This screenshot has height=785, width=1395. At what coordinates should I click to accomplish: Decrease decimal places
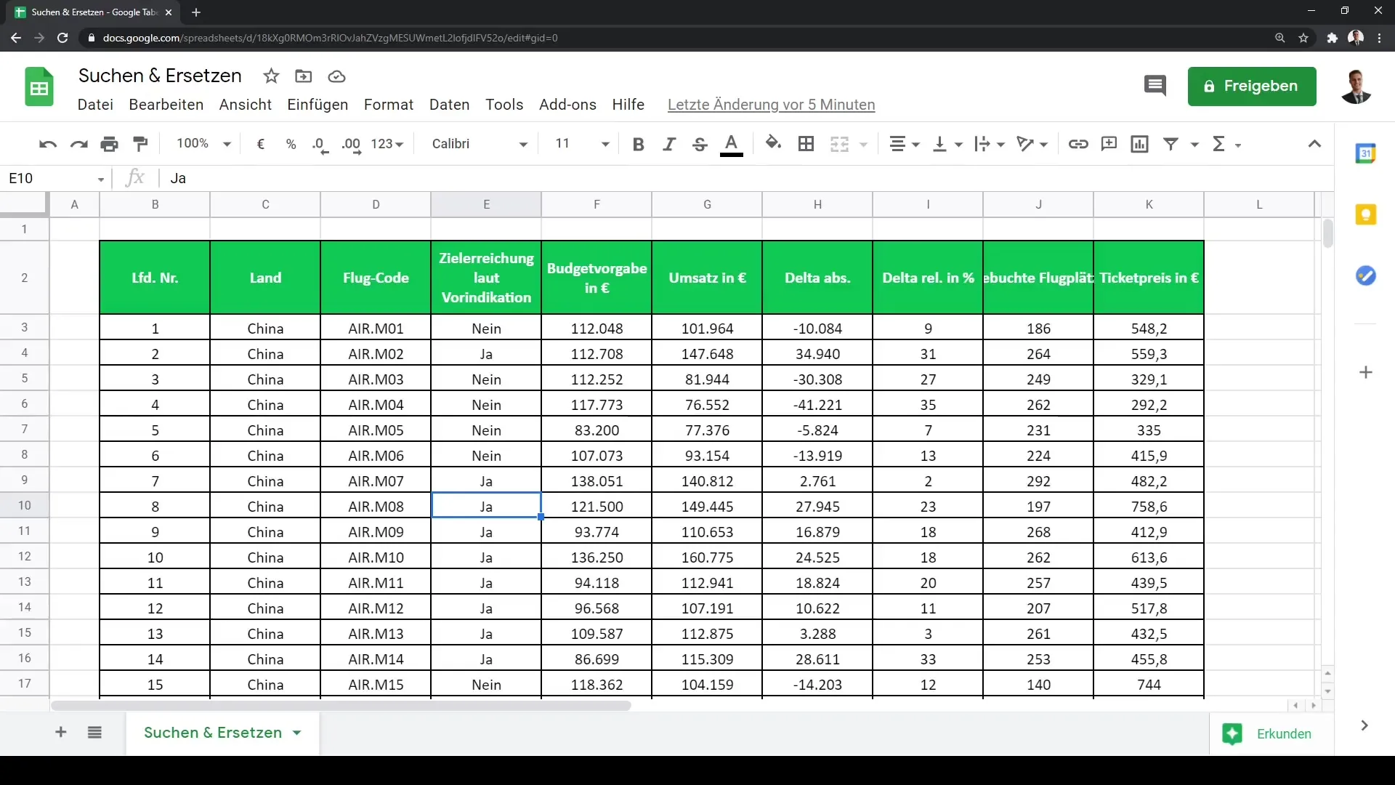tap(320, 144)
